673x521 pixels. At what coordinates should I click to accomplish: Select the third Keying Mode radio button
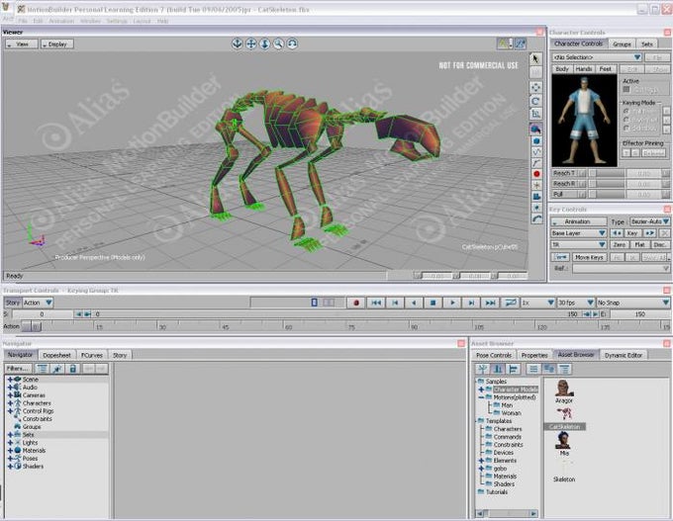point(626,129)
